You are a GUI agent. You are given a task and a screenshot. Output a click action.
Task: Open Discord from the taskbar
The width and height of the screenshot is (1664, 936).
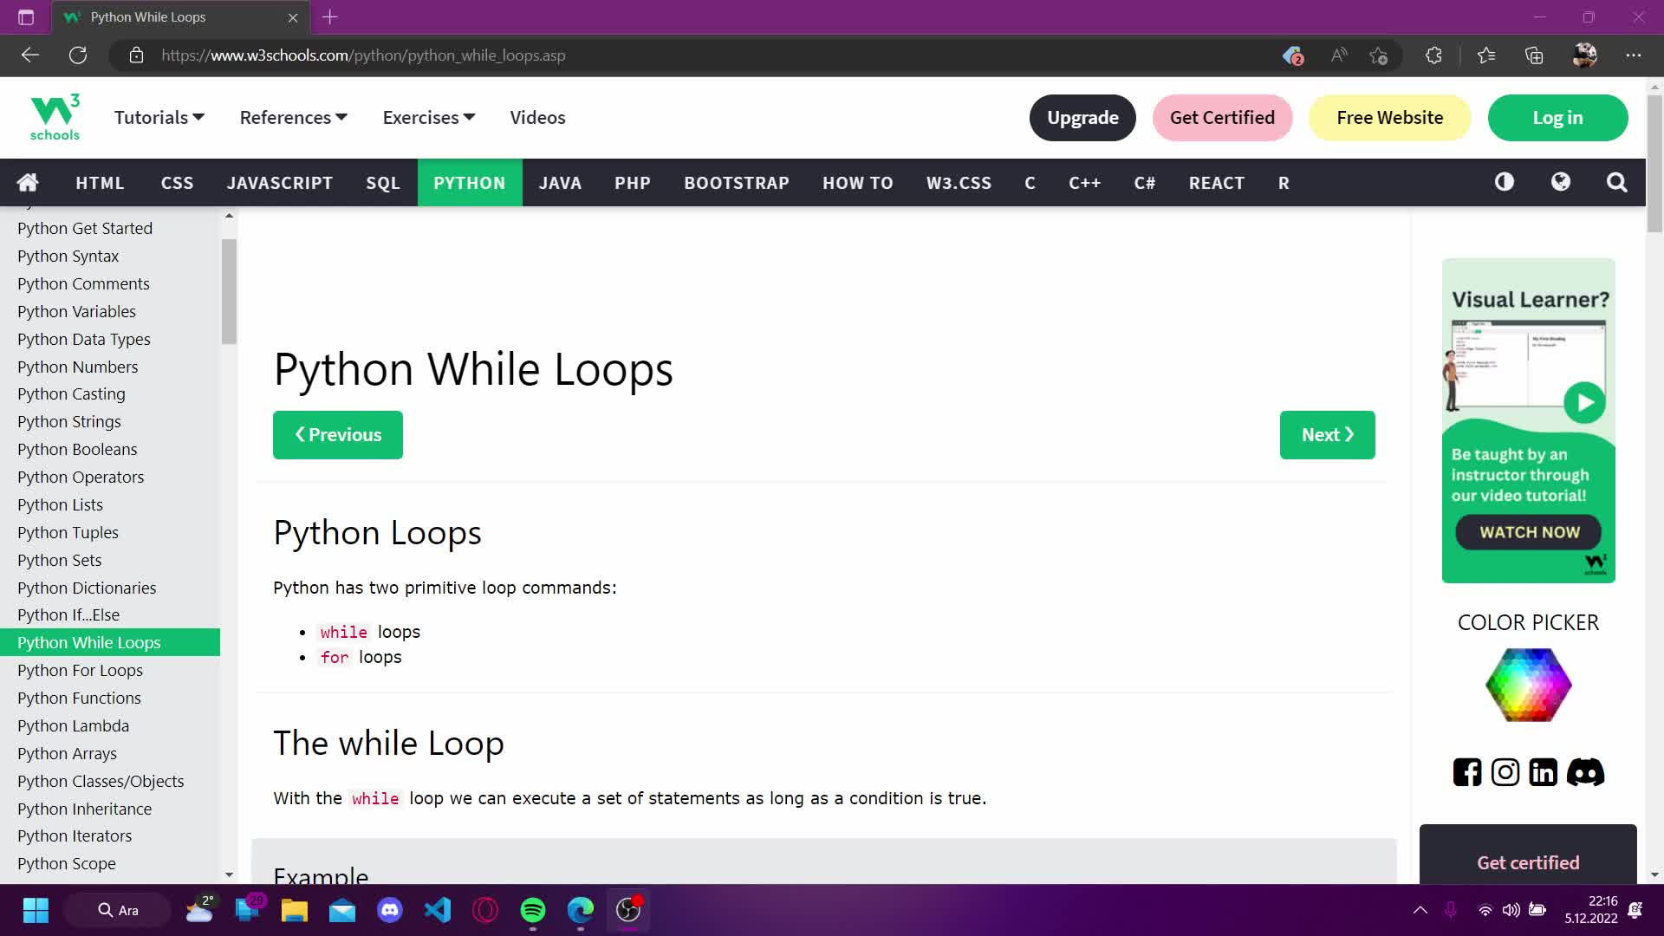coord(390,910)
